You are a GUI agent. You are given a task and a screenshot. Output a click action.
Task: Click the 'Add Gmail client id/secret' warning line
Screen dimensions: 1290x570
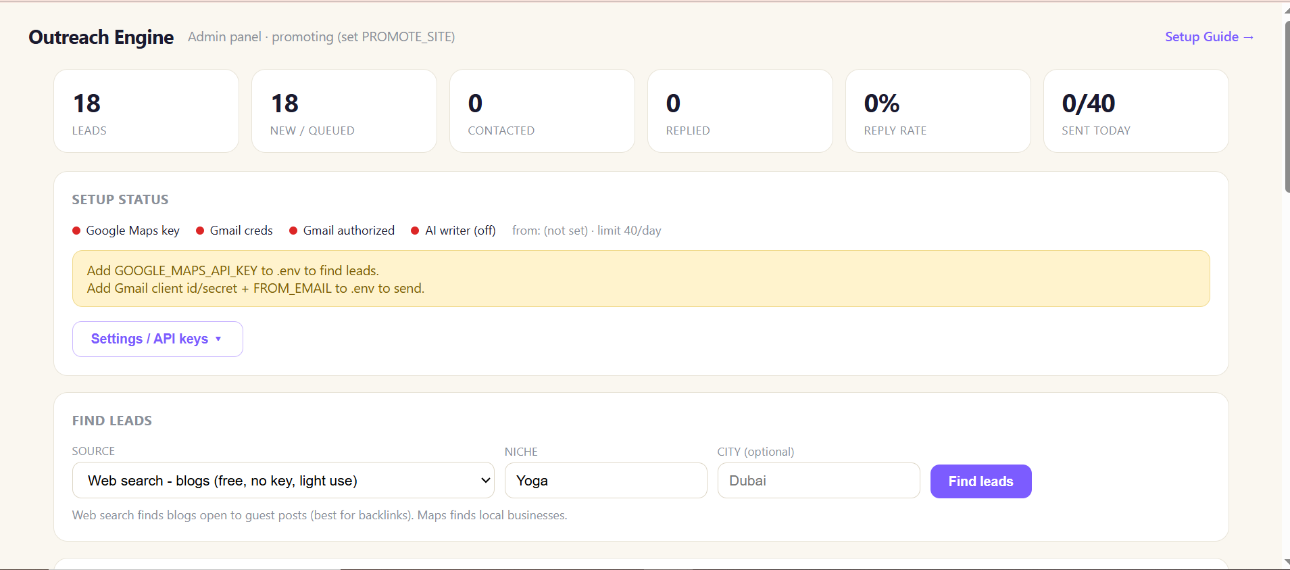[255, 288]
